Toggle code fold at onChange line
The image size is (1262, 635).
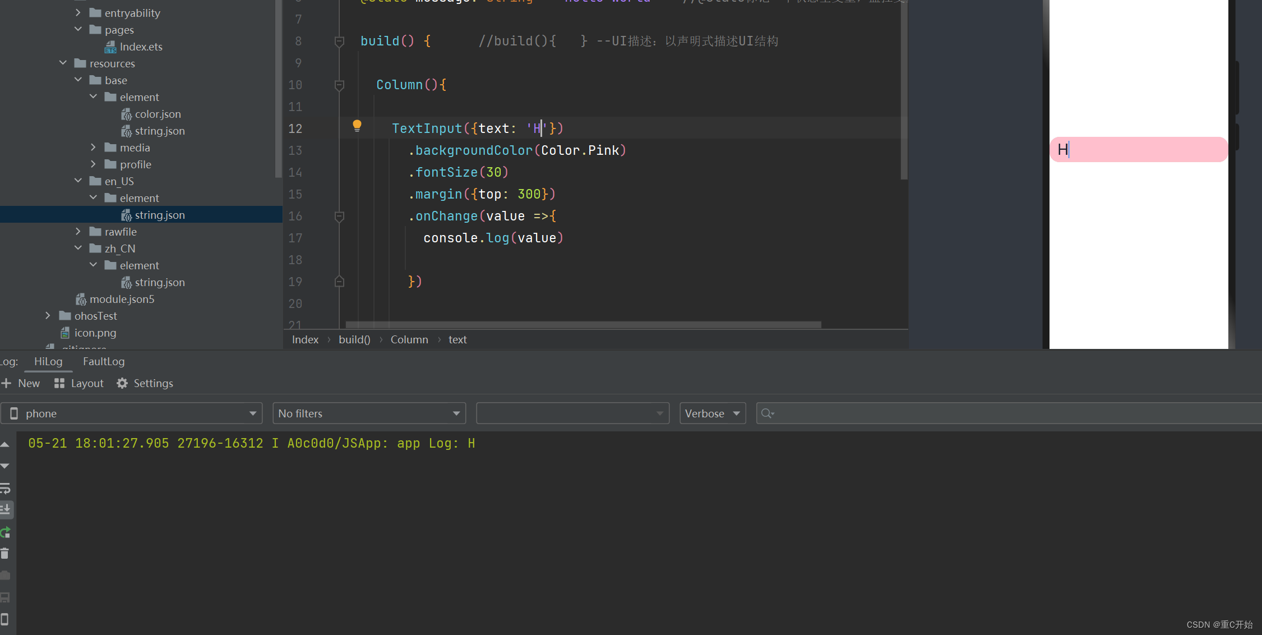point(339,216)
